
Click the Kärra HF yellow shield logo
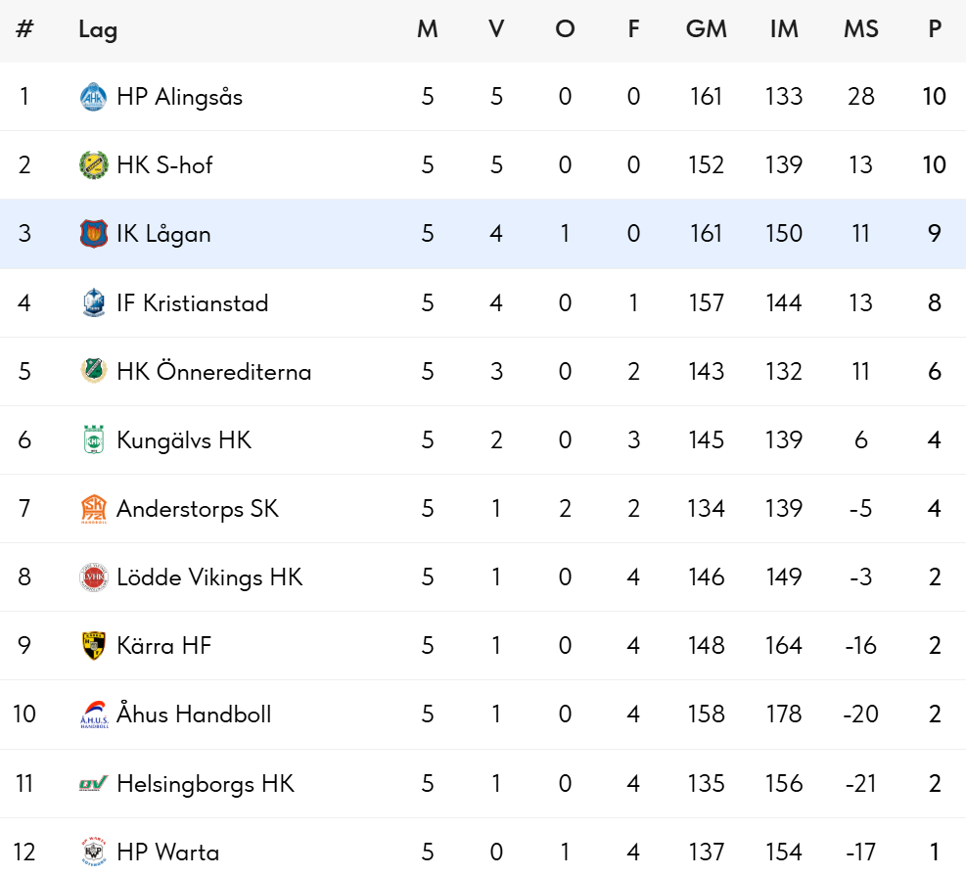(x=93, y=646)
